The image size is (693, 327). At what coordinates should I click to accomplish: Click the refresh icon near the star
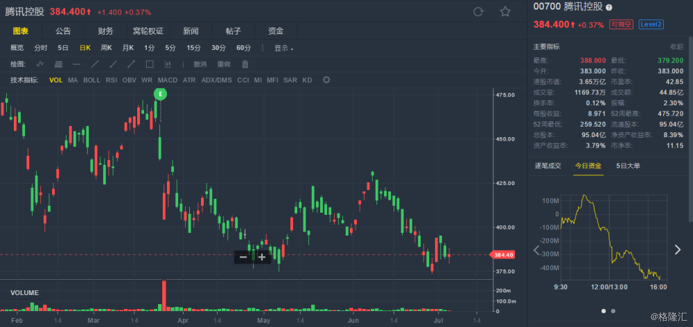click(x=478, y=12)
